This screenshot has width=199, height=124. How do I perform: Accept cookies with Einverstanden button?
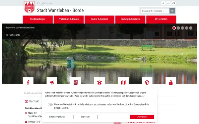(142, 117)
